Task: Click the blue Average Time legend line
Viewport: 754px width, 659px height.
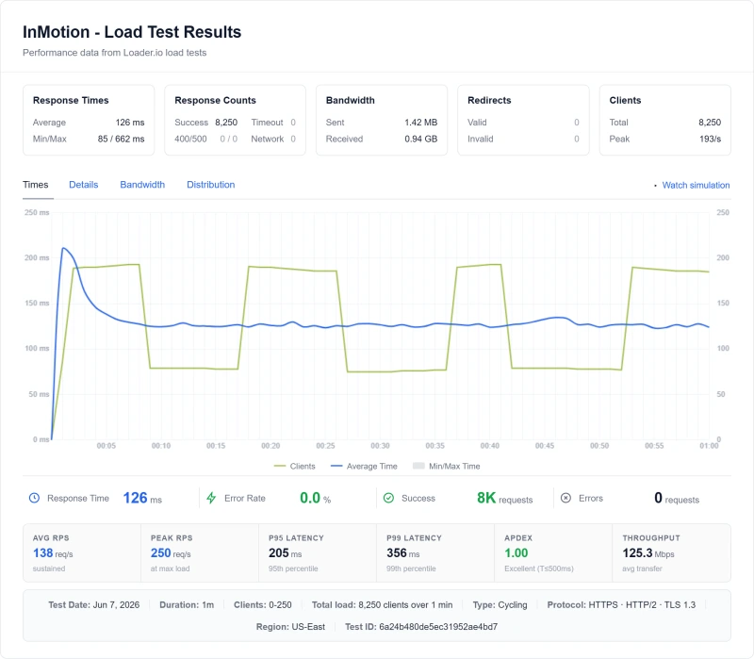Action: tap(336, 466)
